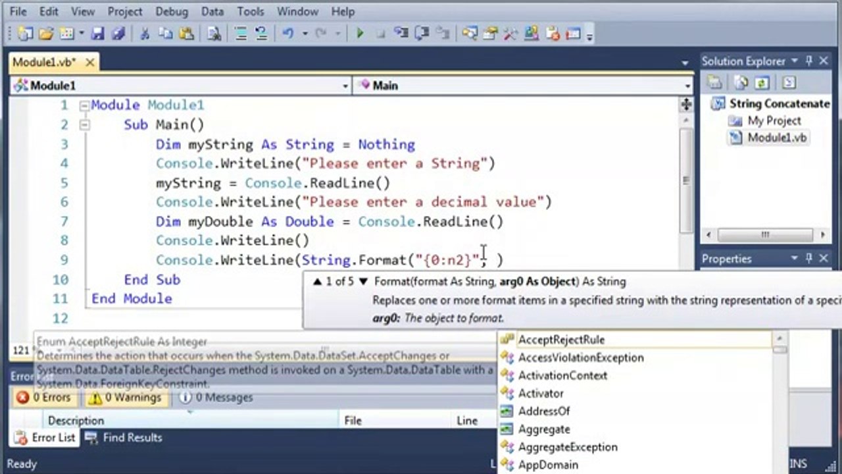Open the View menu
The height and width of the screenshot is (474, 842).
[x=83, y=11]
